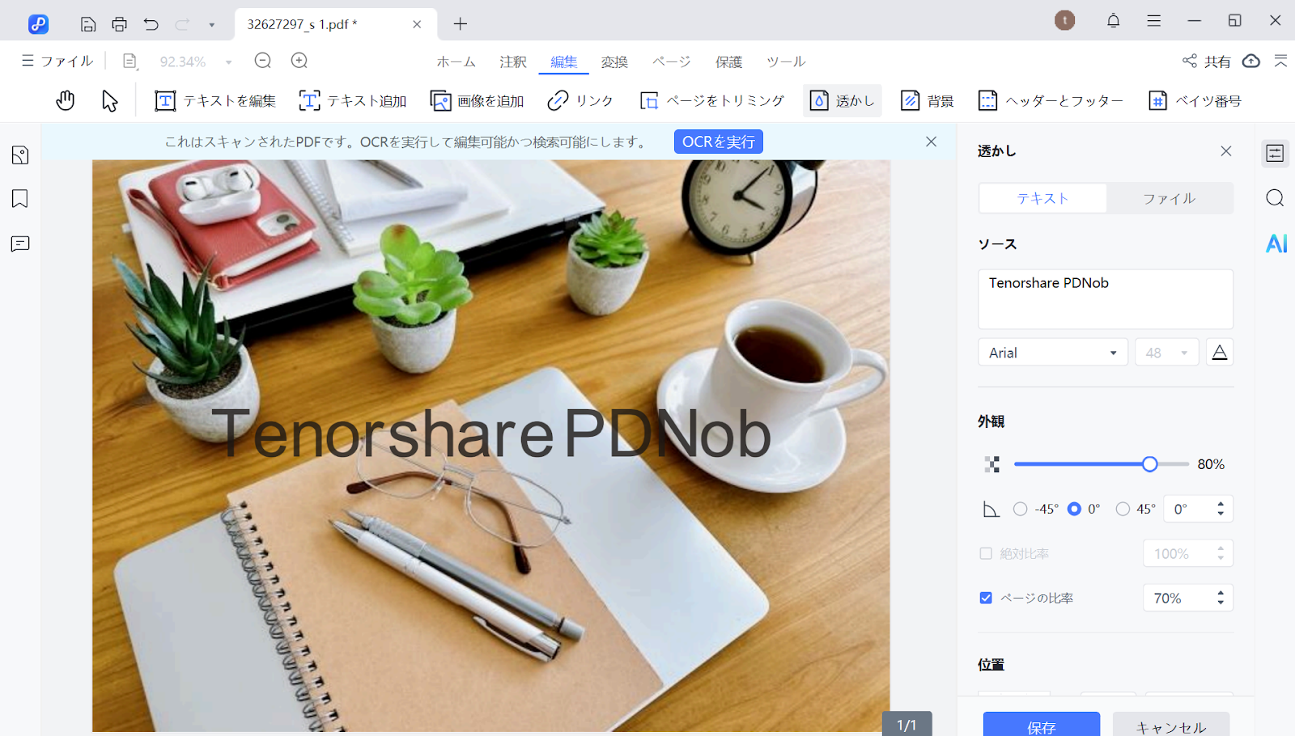The image size is (1295, 736).
Task: Click the キャンセル button
Action: (1171, 725)
